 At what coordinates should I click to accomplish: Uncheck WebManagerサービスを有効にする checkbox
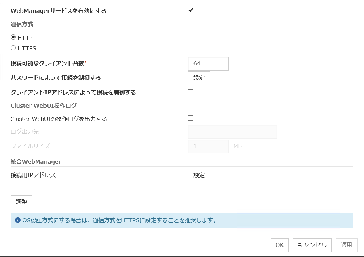coord(191,10)
